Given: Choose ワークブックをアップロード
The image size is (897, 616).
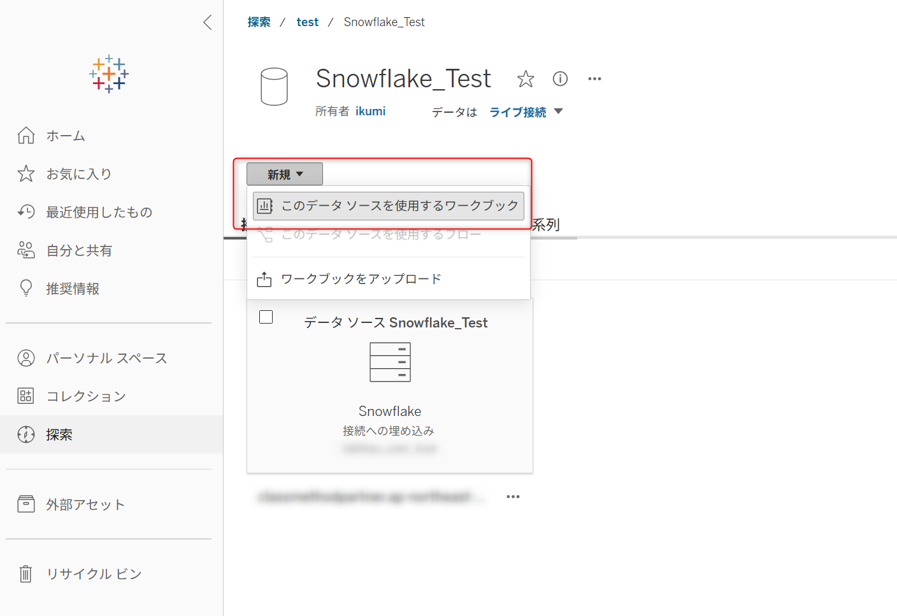Looking at the screenshot, I should click(389, 279).
